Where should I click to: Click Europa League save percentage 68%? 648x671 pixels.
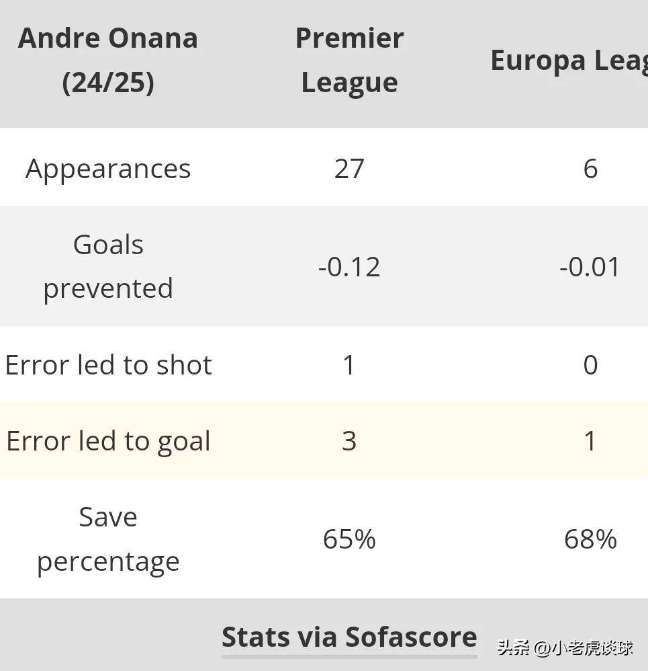coord(590,539)
